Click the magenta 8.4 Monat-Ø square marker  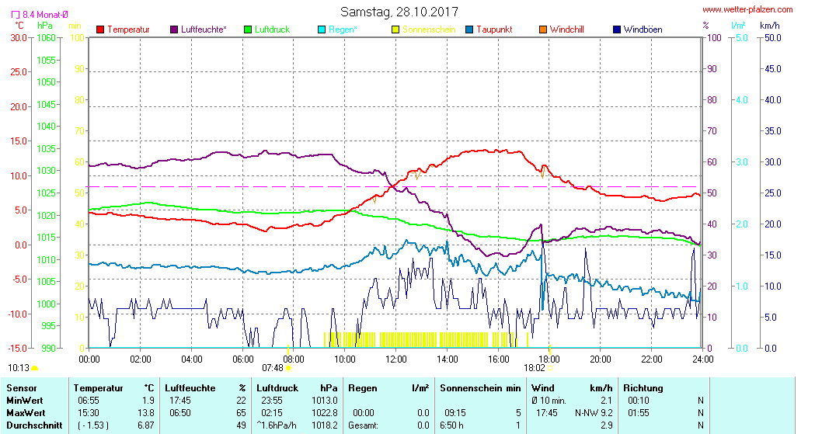(16, 15)
